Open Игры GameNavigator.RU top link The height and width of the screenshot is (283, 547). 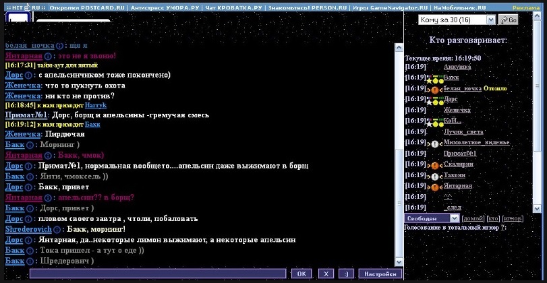click(391, 7)
